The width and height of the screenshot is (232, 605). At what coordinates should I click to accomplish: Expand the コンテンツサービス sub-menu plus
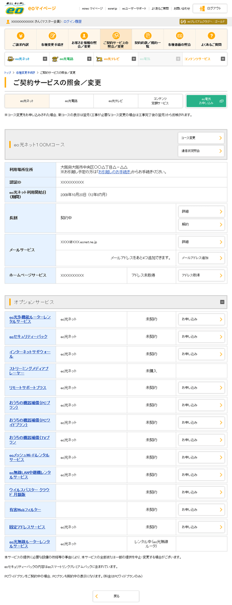(223, 59)
